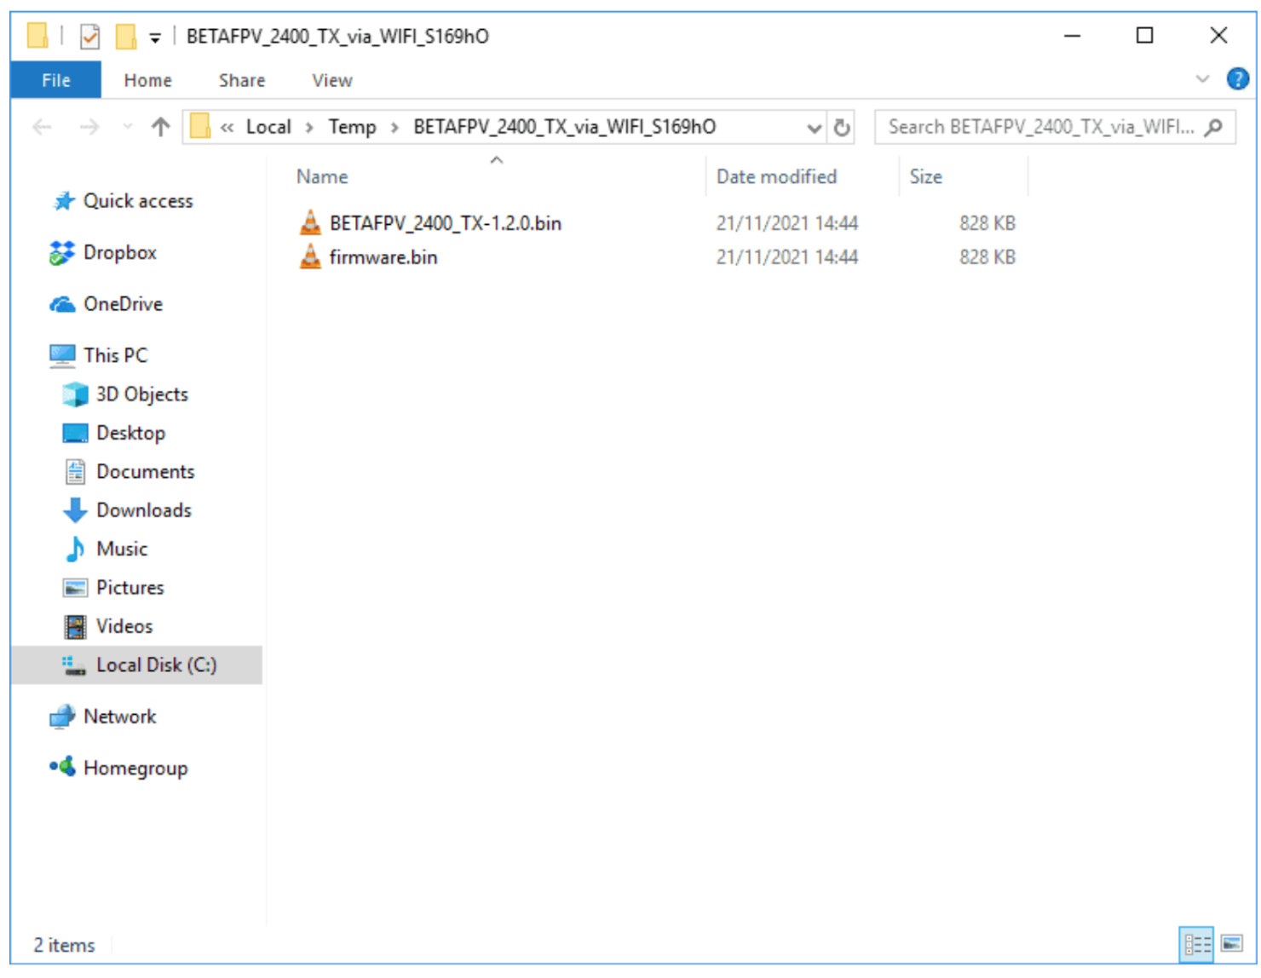Open the 3D Objects folder

(141, 394)
